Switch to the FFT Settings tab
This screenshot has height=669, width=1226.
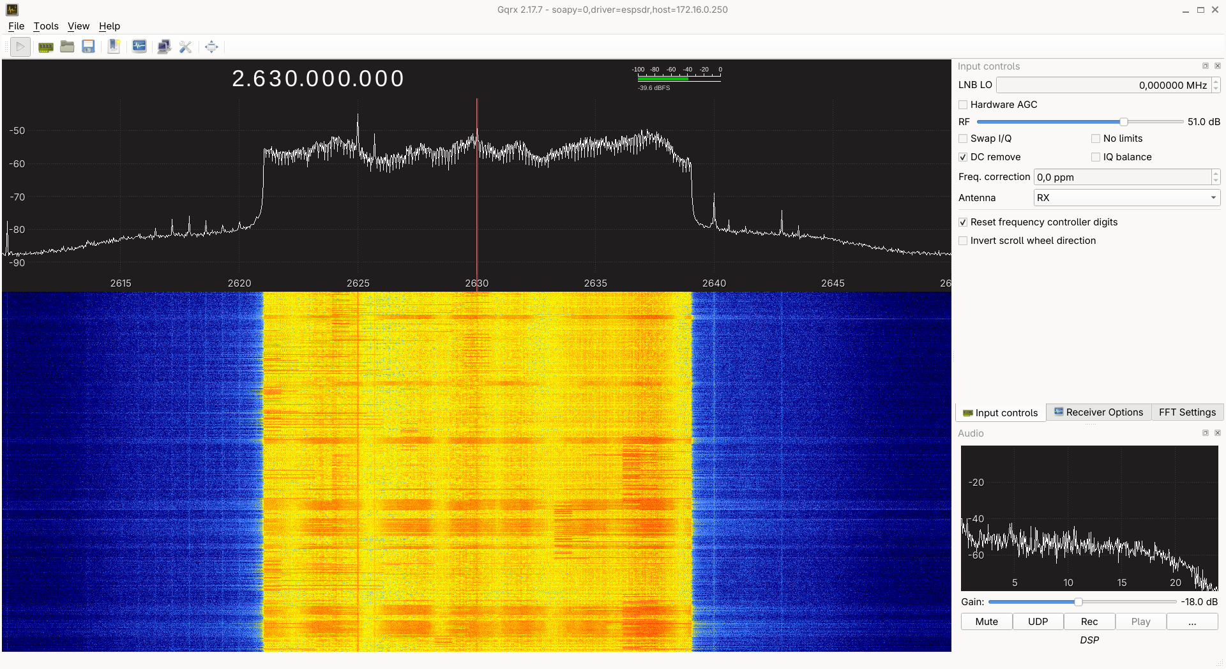(1187, 412)
